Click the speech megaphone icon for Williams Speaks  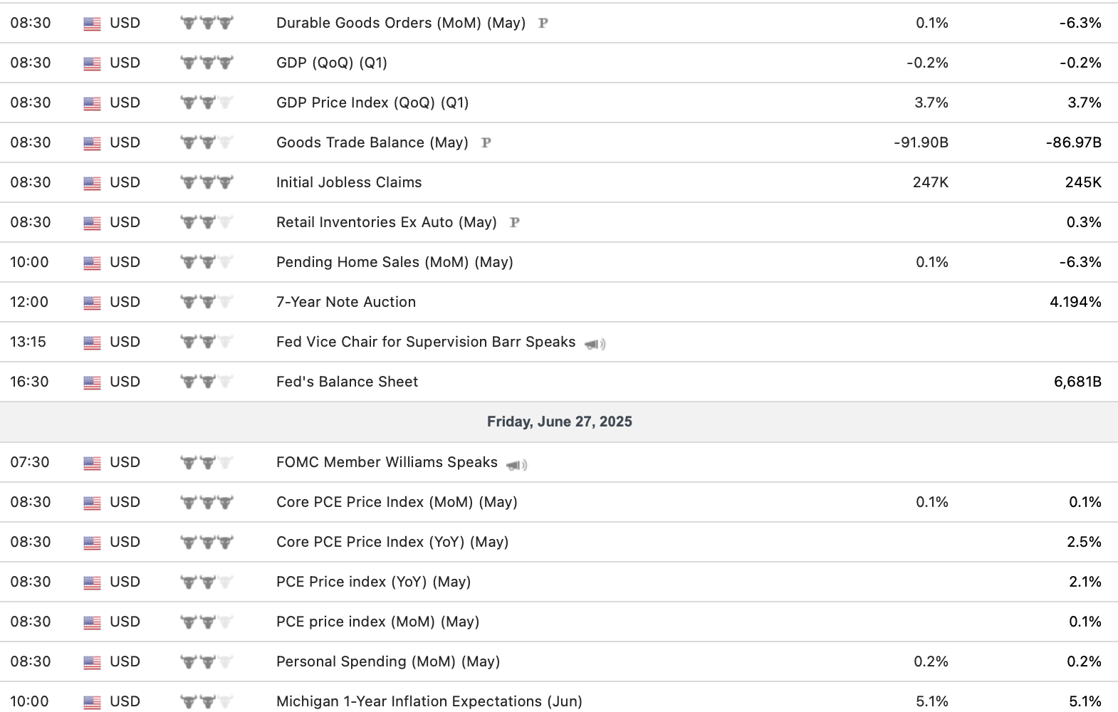516,465
